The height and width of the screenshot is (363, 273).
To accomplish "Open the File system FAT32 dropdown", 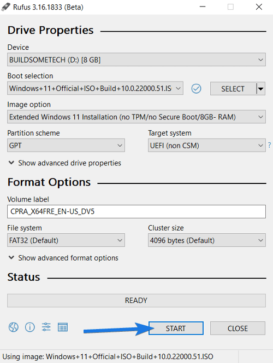I will click(66, 240).
